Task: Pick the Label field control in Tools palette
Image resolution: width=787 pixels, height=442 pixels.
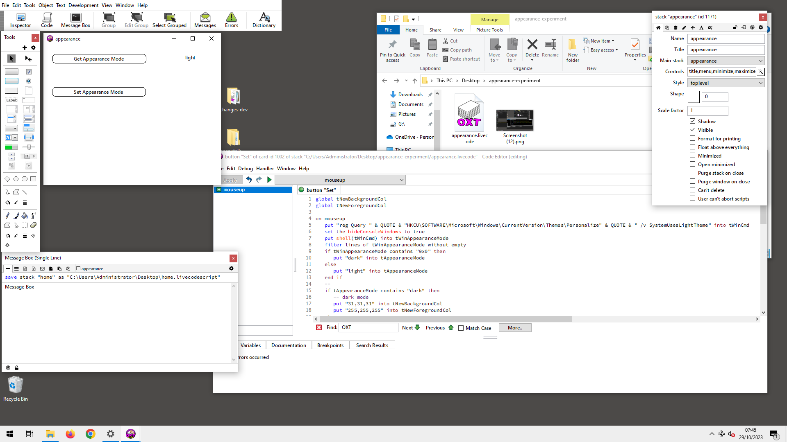Action: [x=11, y=100]
